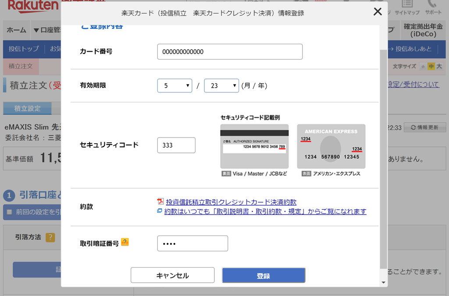Click the help icon next to 取引暗証番号

[125, 242]
